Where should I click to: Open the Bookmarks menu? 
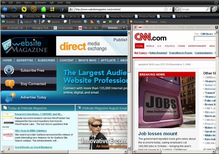point(41,2)
